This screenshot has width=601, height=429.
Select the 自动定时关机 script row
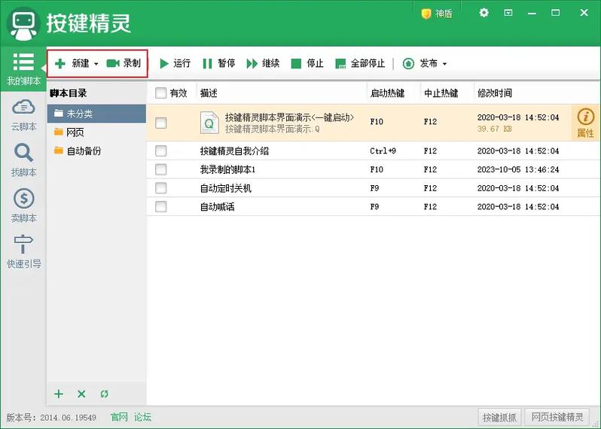[x=374, y=188]
